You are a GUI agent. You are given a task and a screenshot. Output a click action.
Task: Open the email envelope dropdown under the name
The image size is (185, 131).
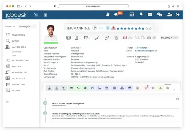[x=87, y=38]
